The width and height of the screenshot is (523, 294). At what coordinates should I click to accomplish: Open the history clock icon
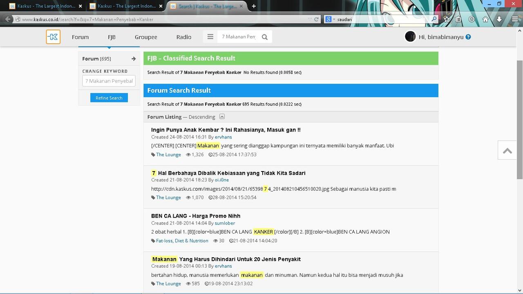pyautogui.click(x=472, y=19)
